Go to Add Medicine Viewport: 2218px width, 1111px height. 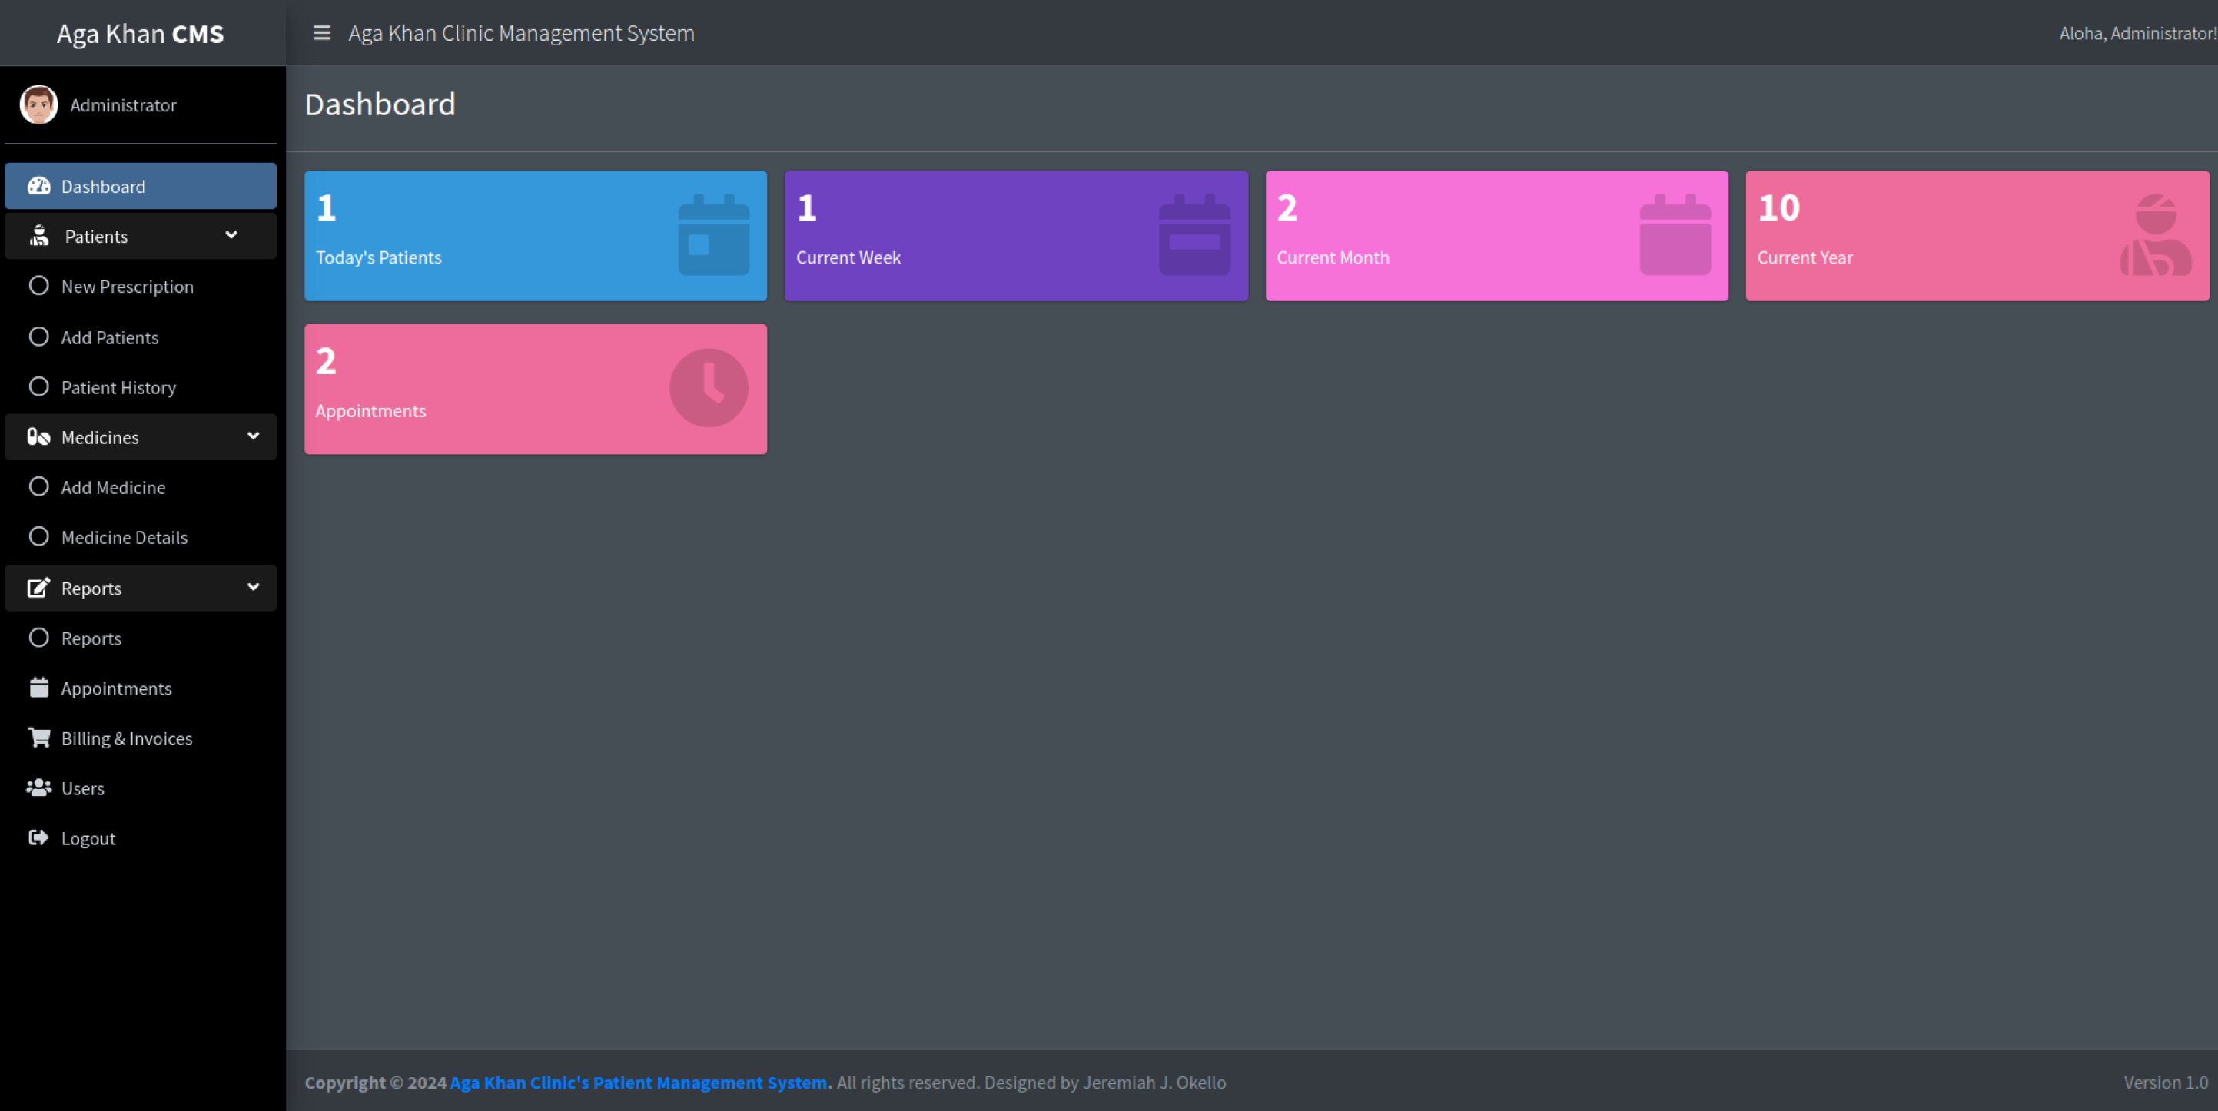[141, 487]
